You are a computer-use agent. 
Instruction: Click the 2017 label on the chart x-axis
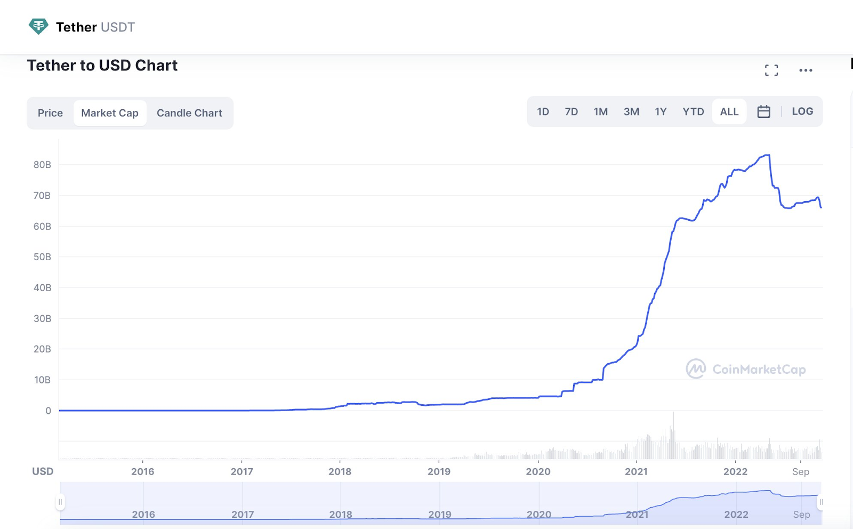[242, 471]
